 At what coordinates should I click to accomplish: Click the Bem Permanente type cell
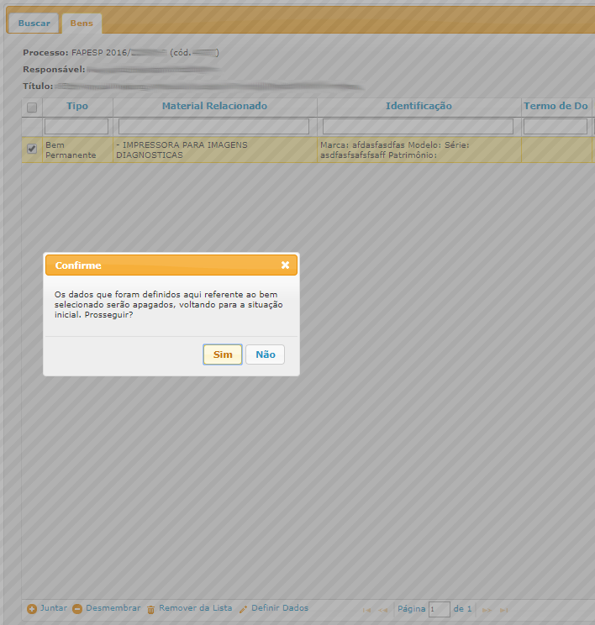pos(77,150)
